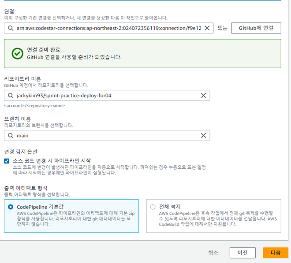Open the connection ARN combo box
291x263 pixels.
point(109,28)
